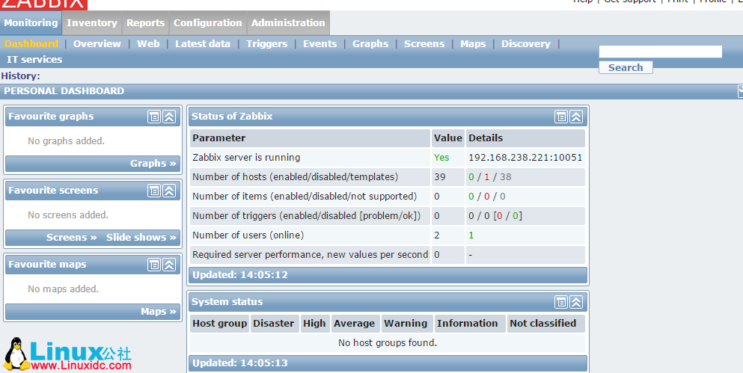Click the Number of items row label
743x373 pixels.
[305, 197]
